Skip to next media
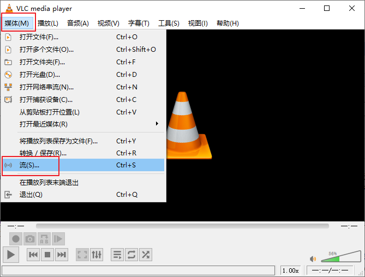Viewport: 365px width, 277px height. (62, 255)
